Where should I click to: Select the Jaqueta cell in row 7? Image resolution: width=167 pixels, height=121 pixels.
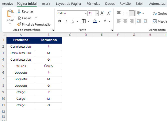click(x=21, y=79)
